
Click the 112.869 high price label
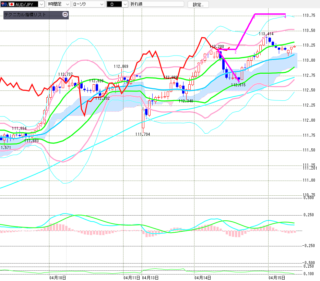121,66
